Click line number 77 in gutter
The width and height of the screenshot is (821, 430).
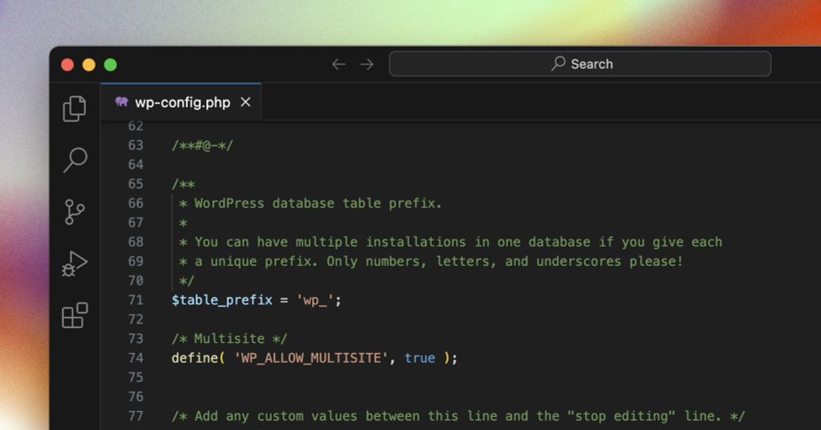coord(135,416)
